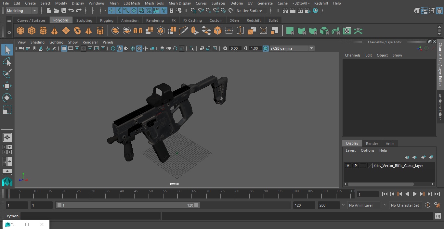Activate the Move tool in the toolbox
Screen dimensions: 444x229
(7, 86)
